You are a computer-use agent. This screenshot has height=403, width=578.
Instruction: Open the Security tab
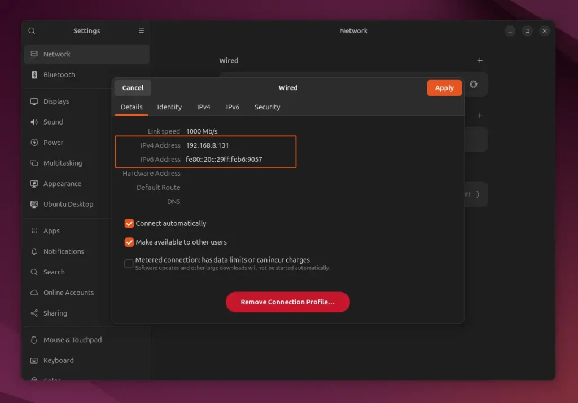[267, 107]
